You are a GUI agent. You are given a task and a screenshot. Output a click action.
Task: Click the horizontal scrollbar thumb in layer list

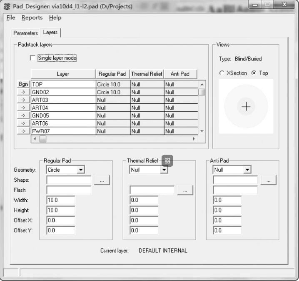43,139
